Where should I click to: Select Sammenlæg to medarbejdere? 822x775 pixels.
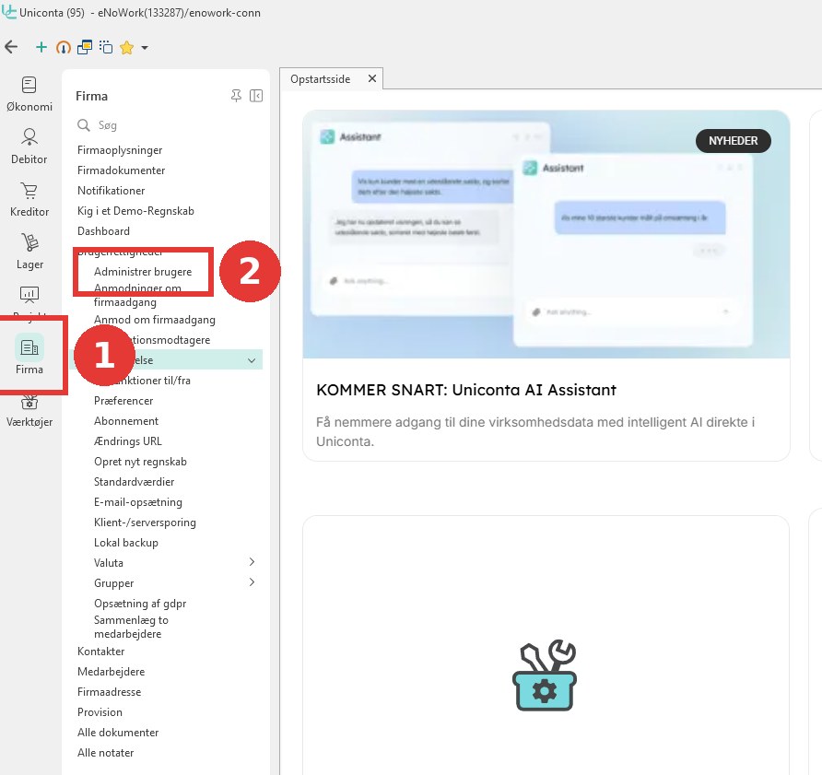coord(131,628)
